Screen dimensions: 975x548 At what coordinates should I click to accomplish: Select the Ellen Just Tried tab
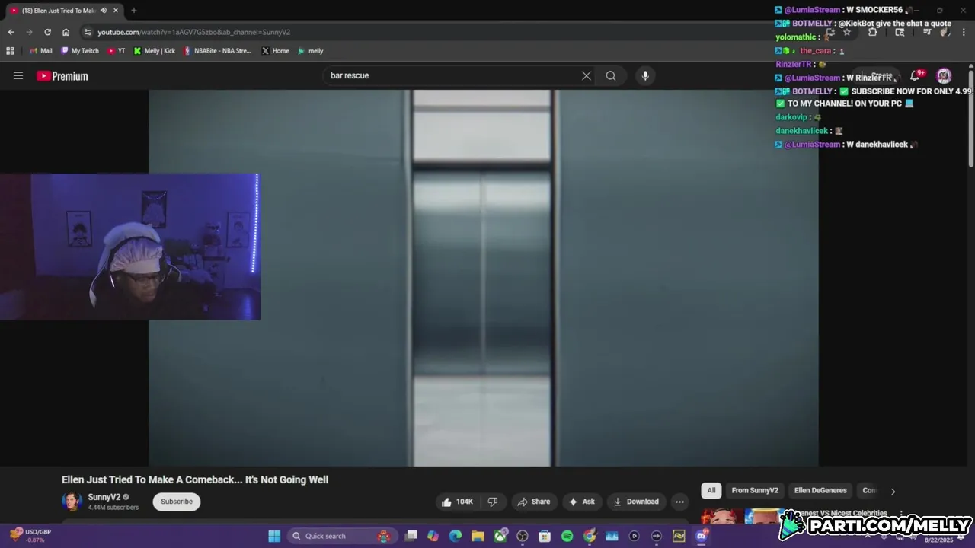(59, 11)
